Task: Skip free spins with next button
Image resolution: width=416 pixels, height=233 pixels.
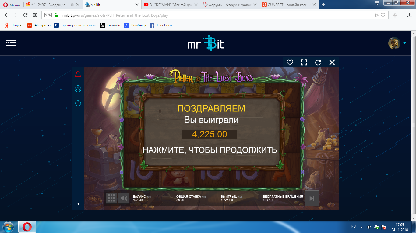Action: click(312, 198)
